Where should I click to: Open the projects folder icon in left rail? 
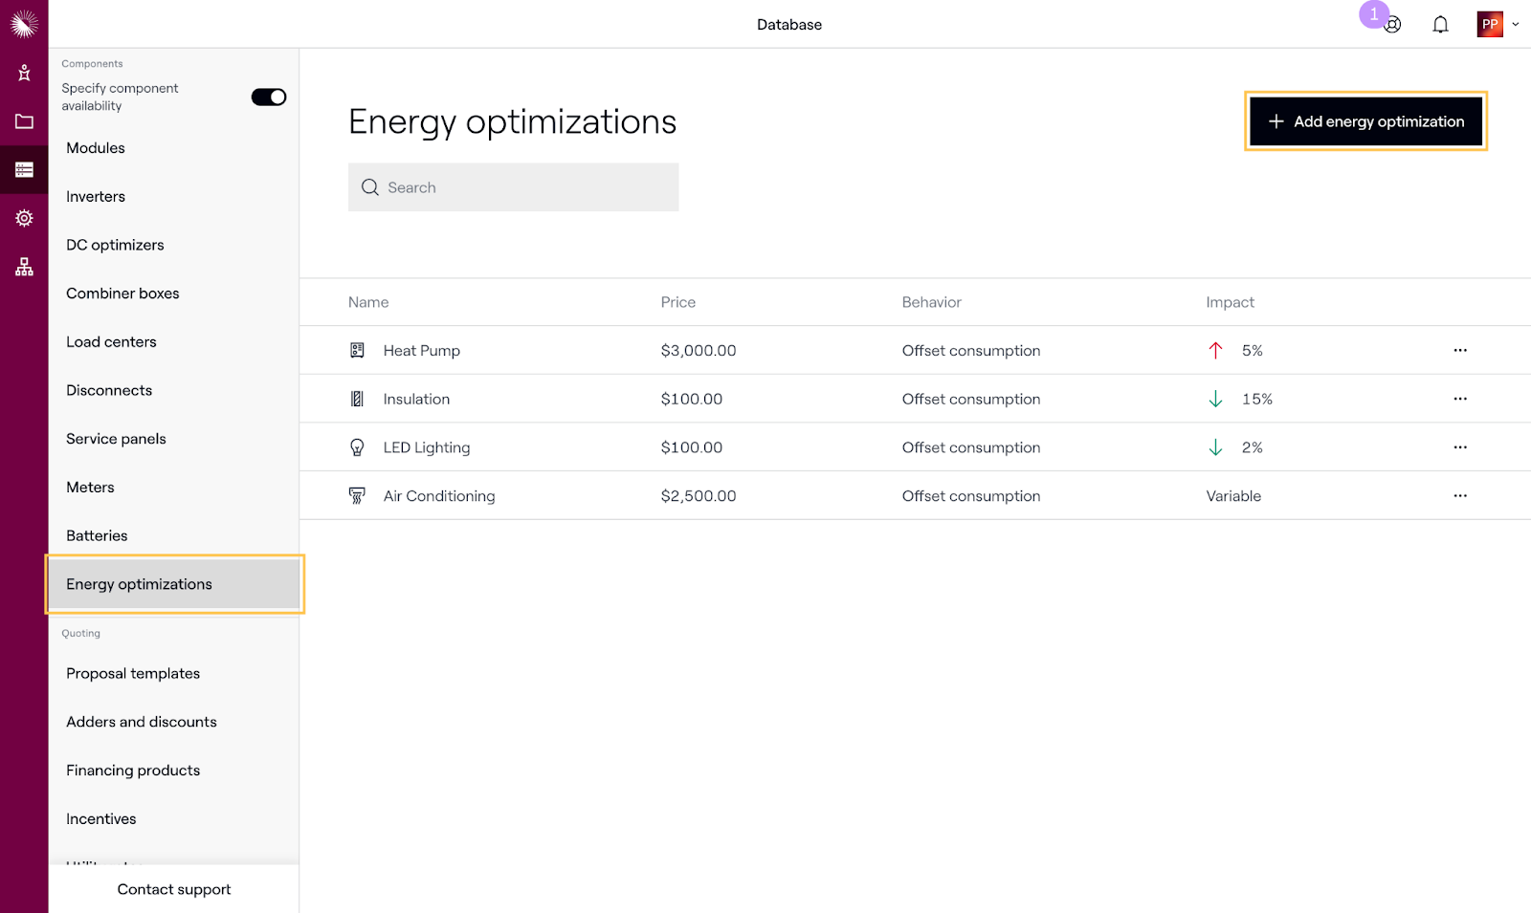(x=24, y=121)
